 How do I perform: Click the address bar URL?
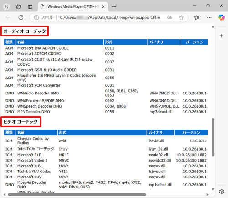[110, 18]
